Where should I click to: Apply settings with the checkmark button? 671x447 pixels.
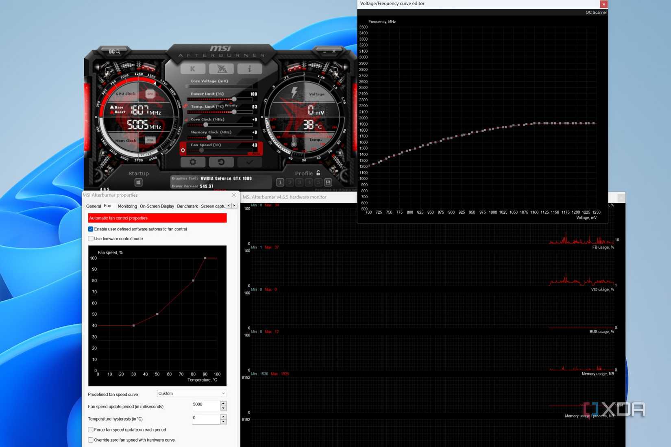(249, 162)
